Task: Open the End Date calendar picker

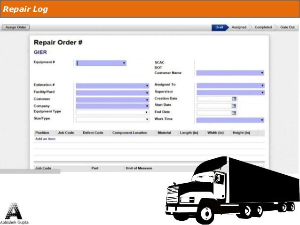Action: (234, 113)
